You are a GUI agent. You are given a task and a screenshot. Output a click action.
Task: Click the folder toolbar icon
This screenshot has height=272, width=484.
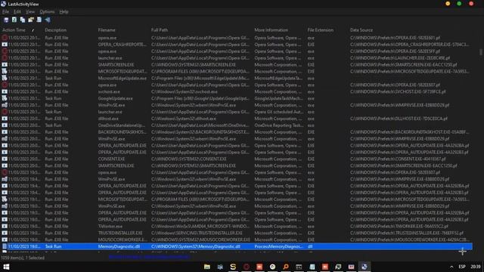(31, 20)
